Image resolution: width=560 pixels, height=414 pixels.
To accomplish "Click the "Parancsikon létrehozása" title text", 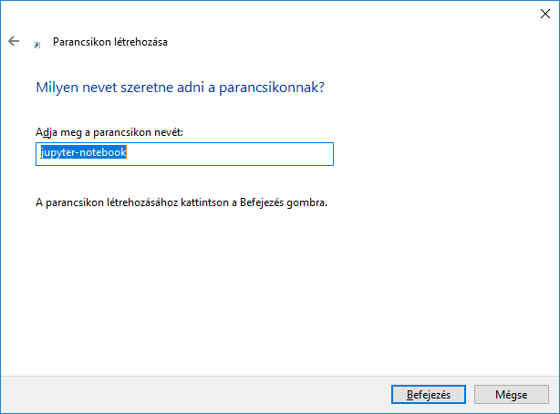I will (x=110, y=42).
